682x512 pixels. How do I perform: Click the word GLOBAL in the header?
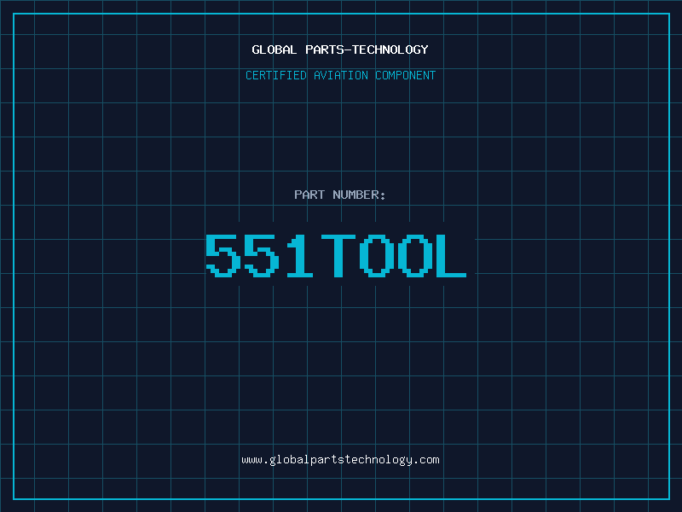click(x=274, y=49)
